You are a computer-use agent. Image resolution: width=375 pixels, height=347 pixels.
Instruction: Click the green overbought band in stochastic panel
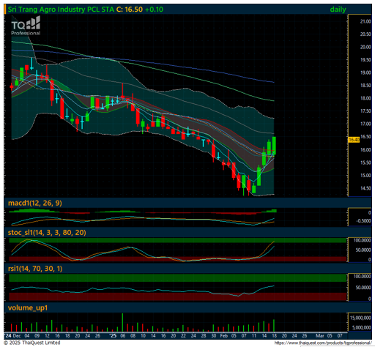point(178,240)
